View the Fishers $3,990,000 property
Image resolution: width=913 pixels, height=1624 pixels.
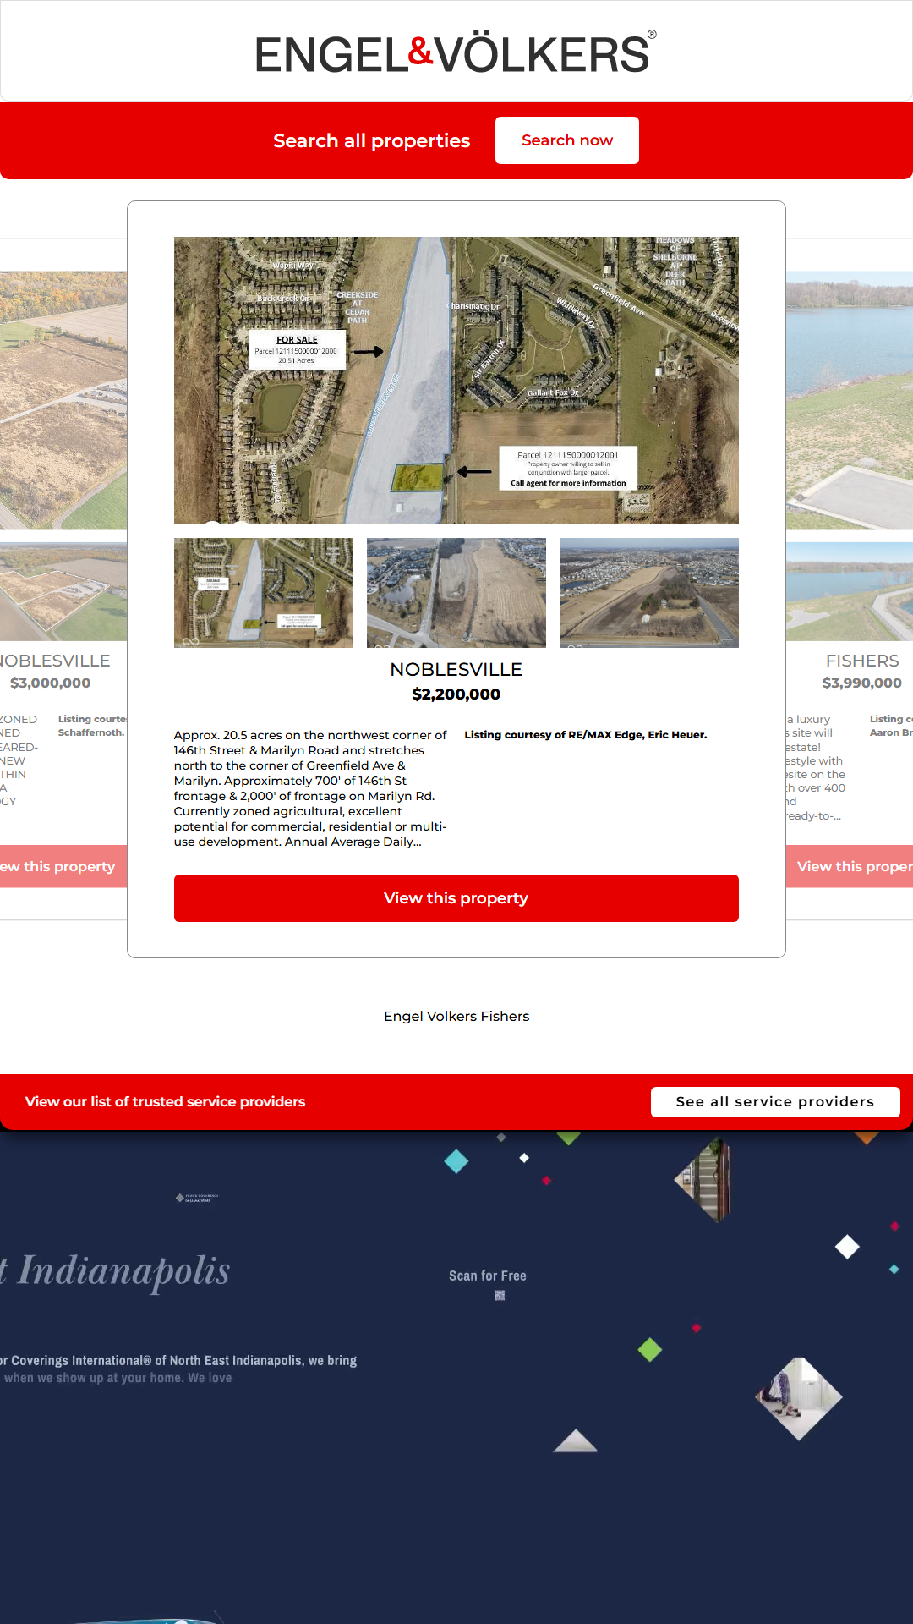click(850, 866)
